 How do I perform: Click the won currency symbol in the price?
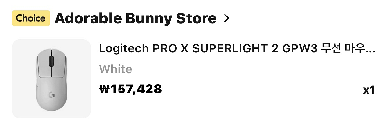[104, 89]
